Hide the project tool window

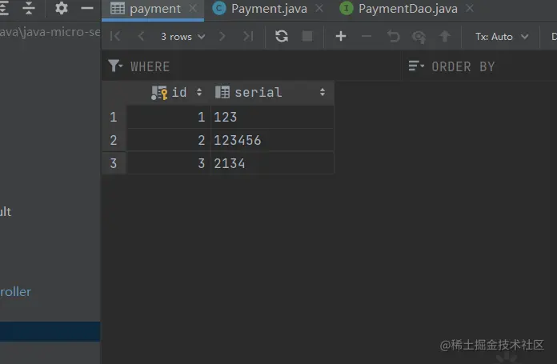tap(87, 8)
